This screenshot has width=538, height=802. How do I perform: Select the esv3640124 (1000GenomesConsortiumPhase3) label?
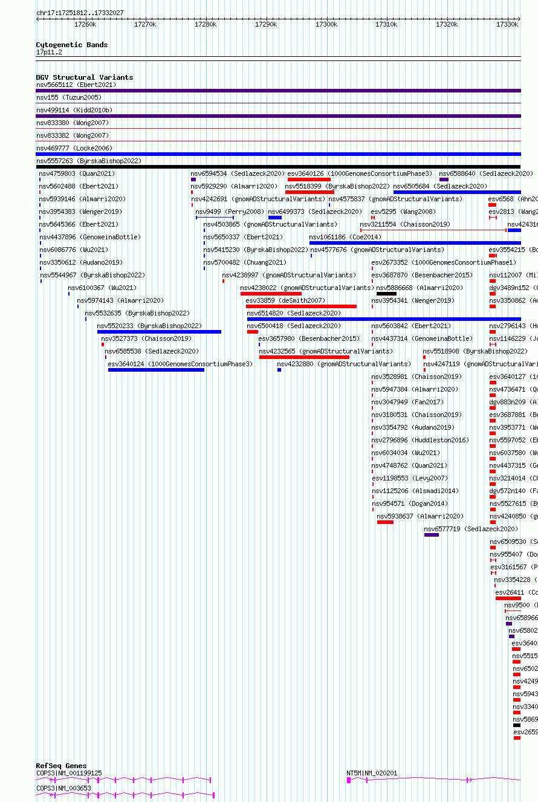tap(181, 364)
